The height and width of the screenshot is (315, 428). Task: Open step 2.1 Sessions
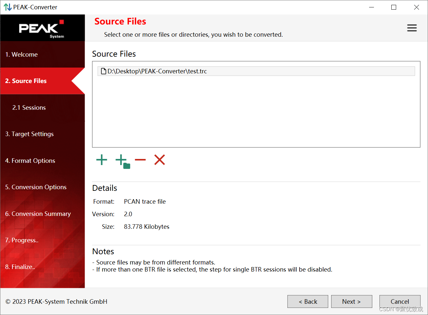pos(42,107)
